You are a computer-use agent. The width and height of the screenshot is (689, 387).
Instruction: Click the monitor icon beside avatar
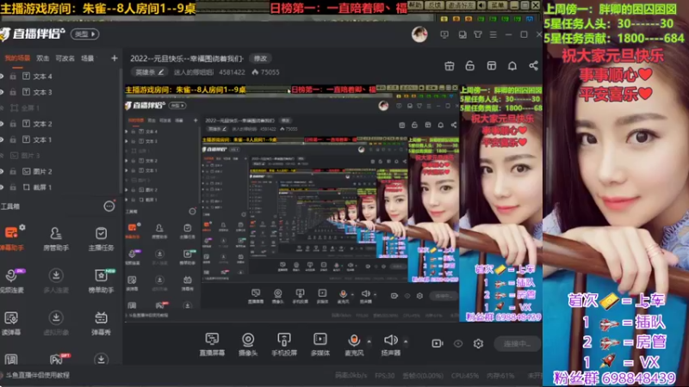click(444, 34)
